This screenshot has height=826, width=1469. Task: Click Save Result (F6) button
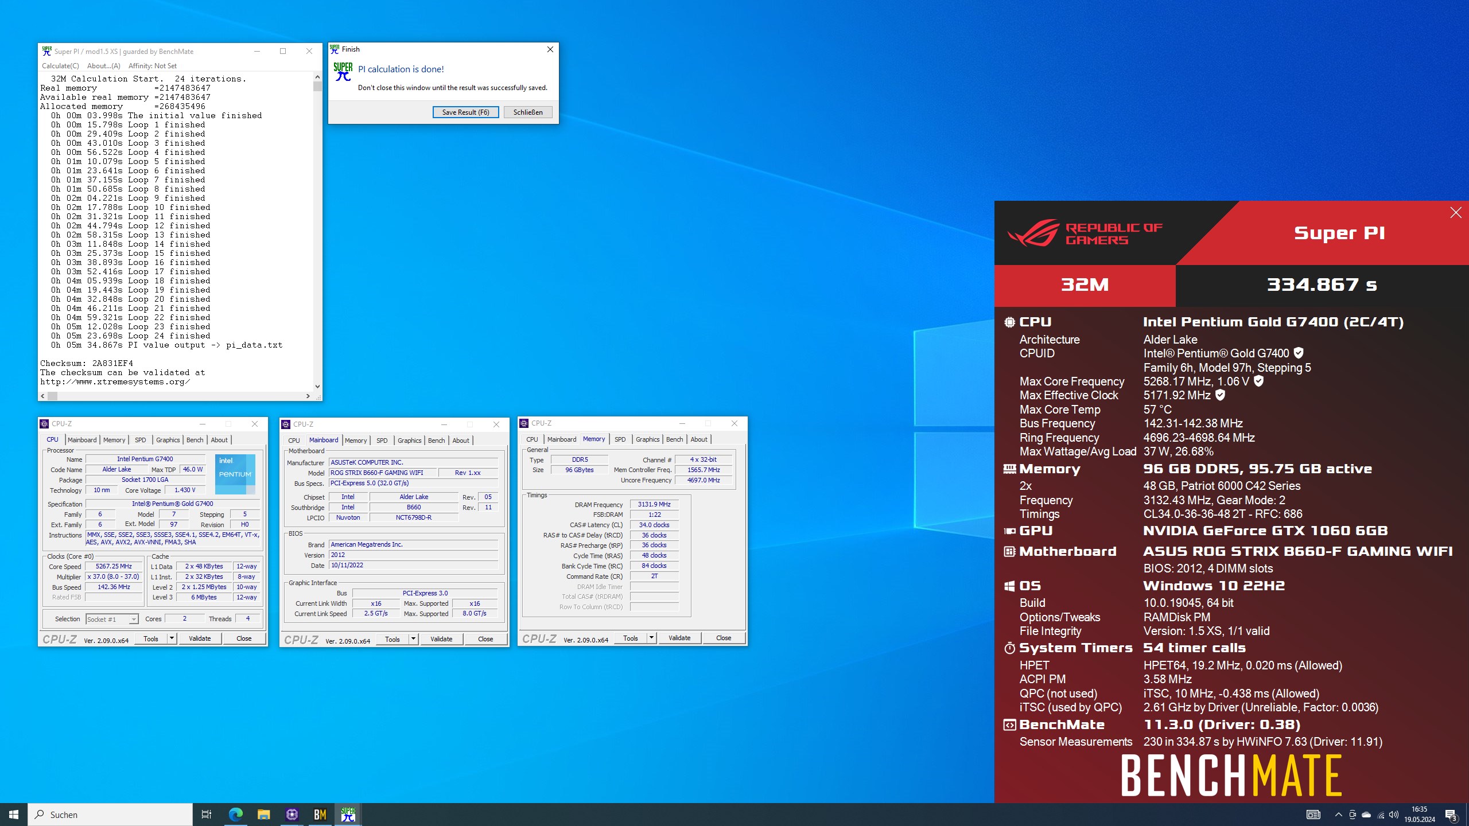click(465, 112)
